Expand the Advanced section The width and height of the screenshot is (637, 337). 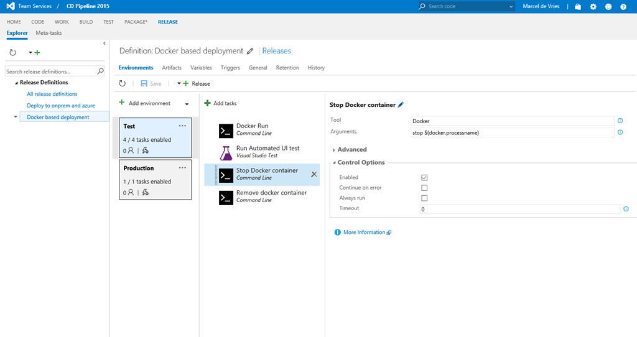[x=351, y=150]
